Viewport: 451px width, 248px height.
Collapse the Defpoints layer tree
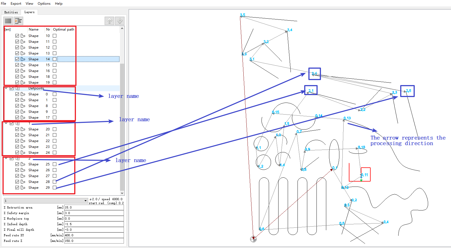pyautogui.click(x=6, y=88)
